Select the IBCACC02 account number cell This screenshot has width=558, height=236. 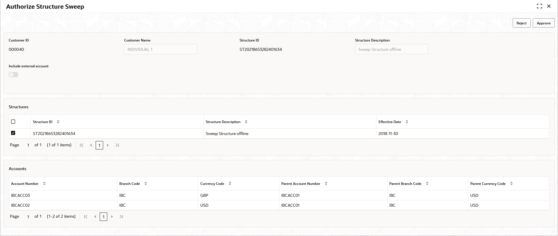[x=63, y=205]
